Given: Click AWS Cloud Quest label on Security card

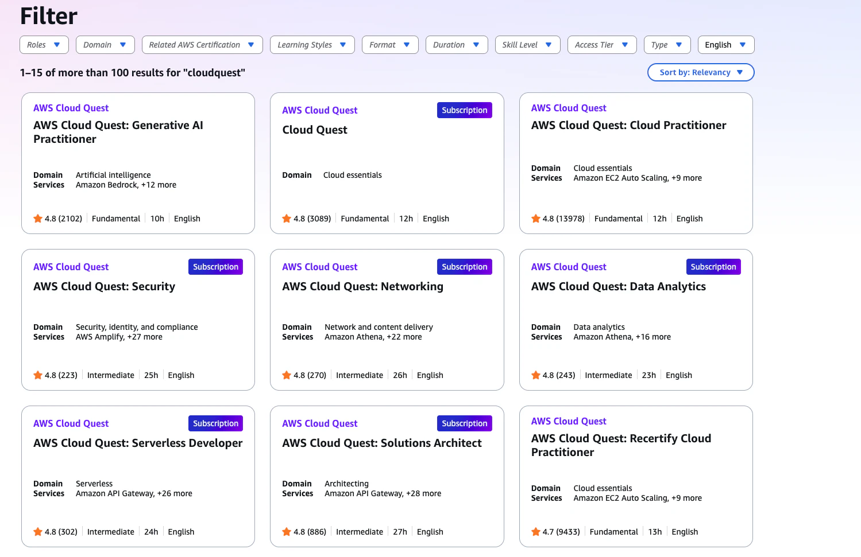Looking at the screenshot, I should 71,267.
